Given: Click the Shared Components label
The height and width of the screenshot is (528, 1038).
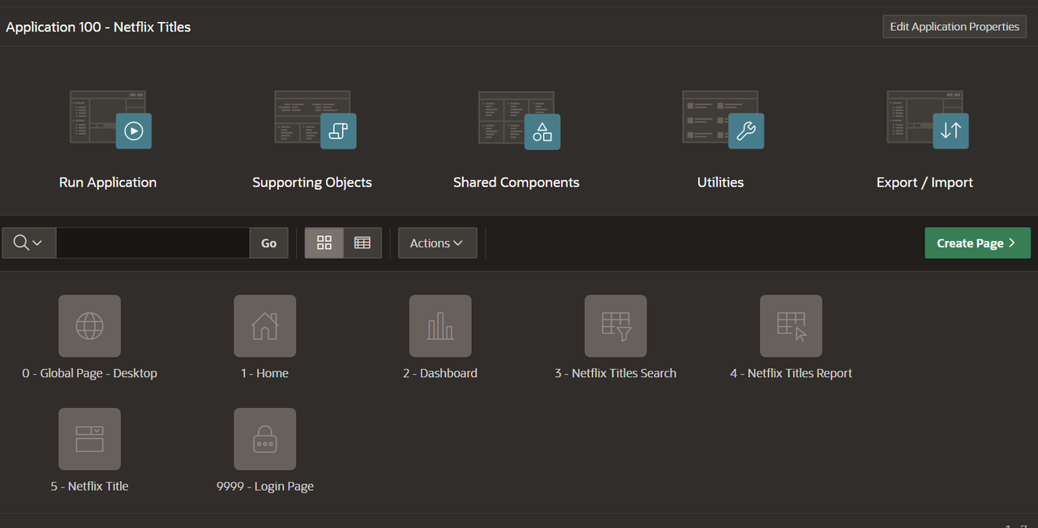Looking at the screenshot, I should pos(517,182).
